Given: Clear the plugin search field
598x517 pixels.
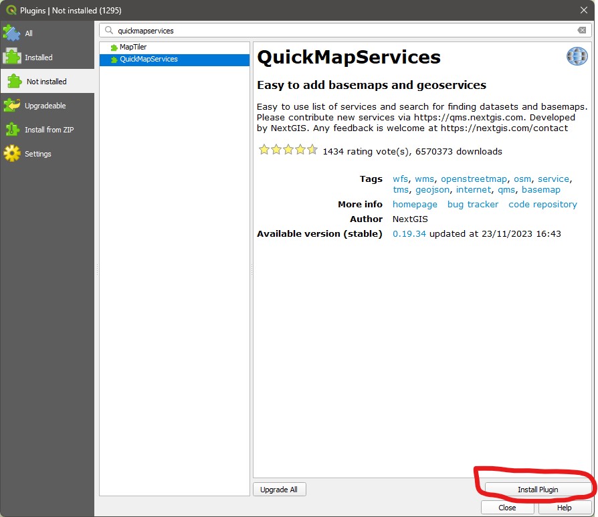Looking at the screenshot, I should (581, 30).
